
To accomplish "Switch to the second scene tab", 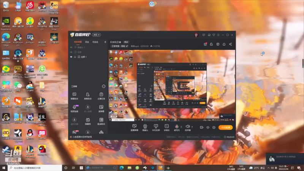I will (x=87, y=42).
